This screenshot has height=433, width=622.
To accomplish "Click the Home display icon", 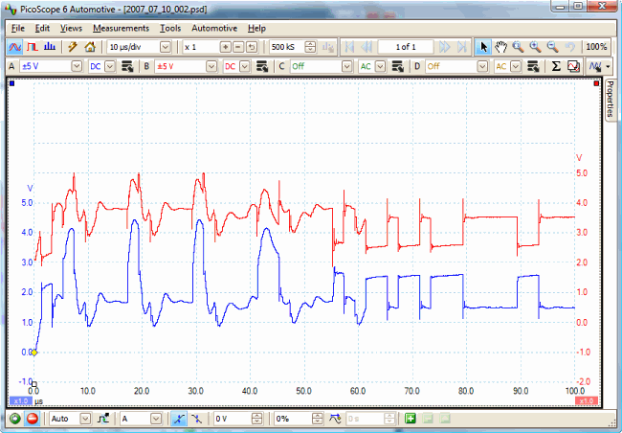I will click(90, 47).
